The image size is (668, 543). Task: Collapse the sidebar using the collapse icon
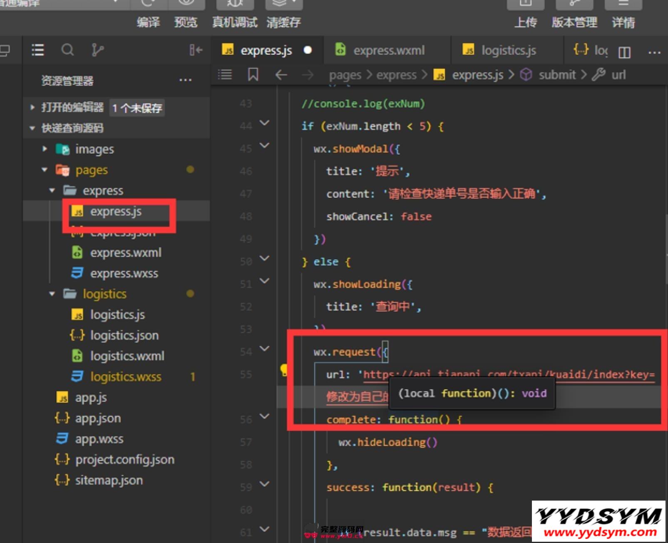pos(196,50)
